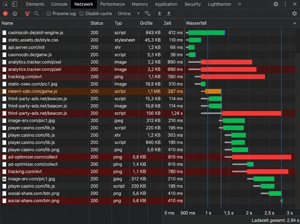The width and height of the screenshot is (300, 224).
Task: Toggle the red filter funnel icon
Action: pyautogui.click(x=27, y=13)
